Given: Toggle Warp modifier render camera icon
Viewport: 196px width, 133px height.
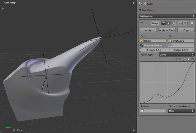Looking at the screenshot, I should [x=163, y=23].
